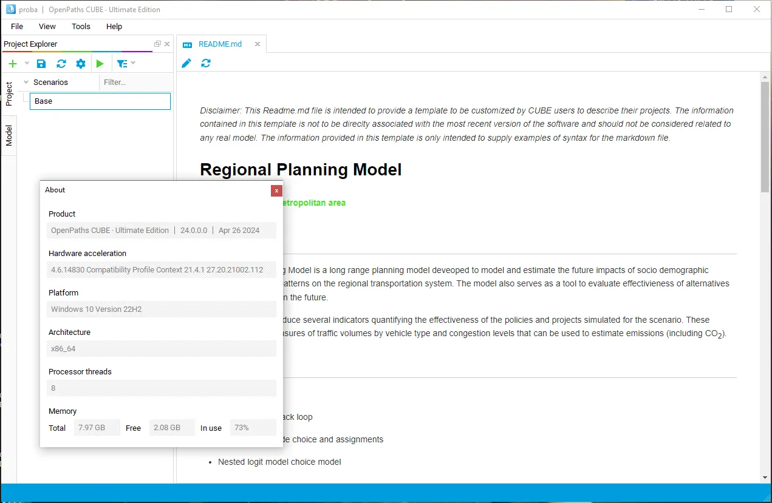Click the markdown icon on the README tab
This screenshot has width=772, height=503.
pyautogui.click(x=188, y=44)
